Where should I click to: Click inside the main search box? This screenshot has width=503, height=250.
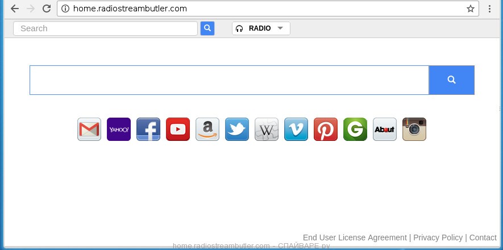click(230, 80)
